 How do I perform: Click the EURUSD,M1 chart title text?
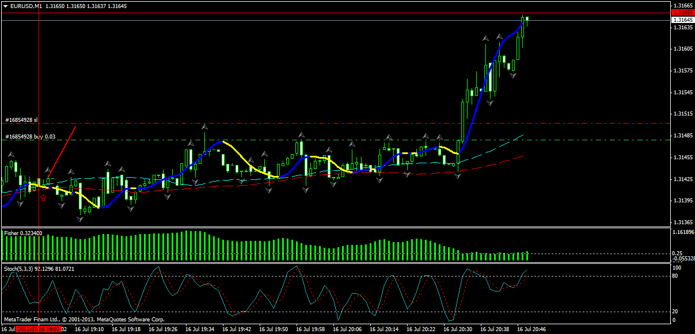click(25, 6)
